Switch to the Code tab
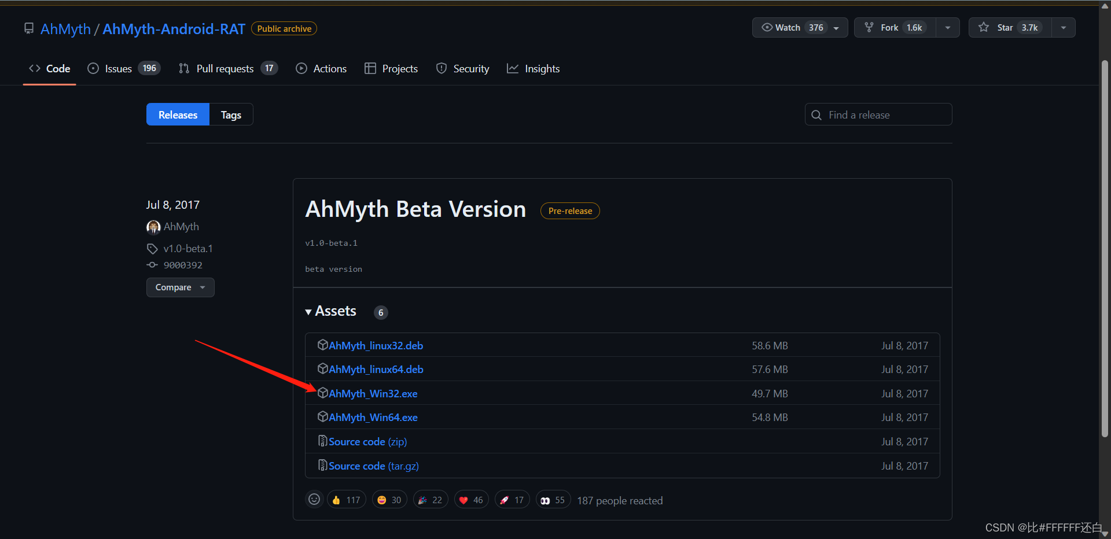The image size is (1111, 539). tap(50, 69)
